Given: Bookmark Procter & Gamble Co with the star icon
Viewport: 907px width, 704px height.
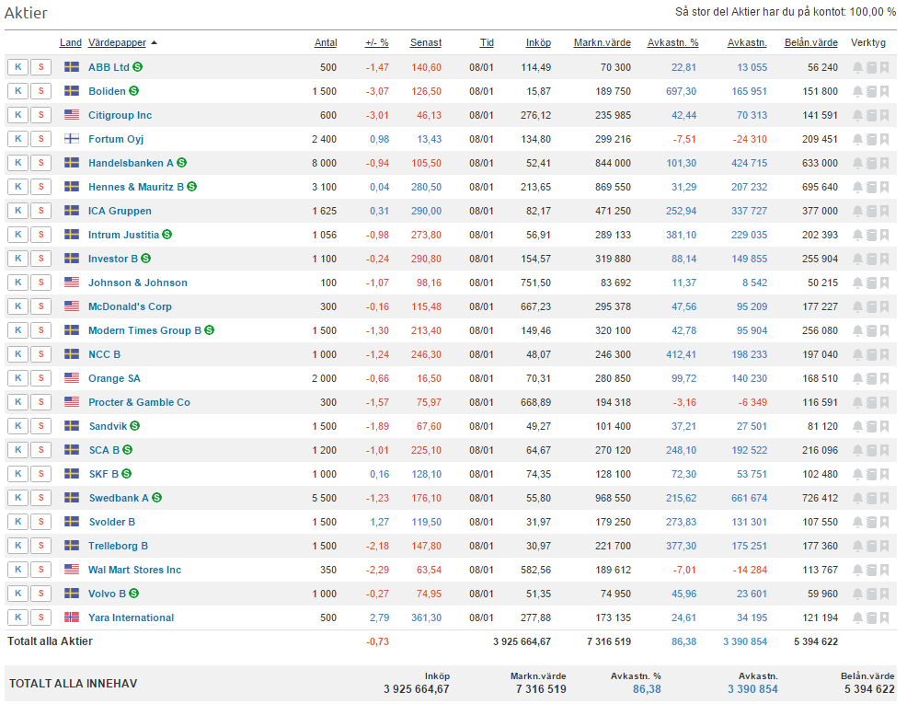Looking at the screenshot, I should pos(884,402).
